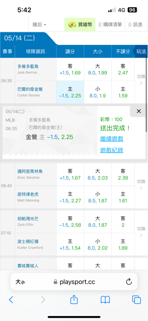Screen dimensions: 148x321
Task: Click the 遊戲紀錄 link
Action: click(x=111, y=151)
